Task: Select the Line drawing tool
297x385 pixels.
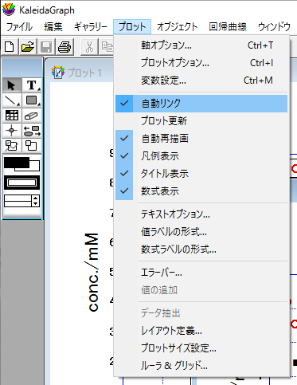Action: pos(12,100)
